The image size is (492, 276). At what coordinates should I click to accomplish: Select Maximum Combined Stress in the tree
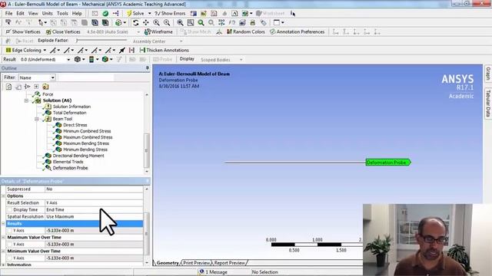pos(88,137)
